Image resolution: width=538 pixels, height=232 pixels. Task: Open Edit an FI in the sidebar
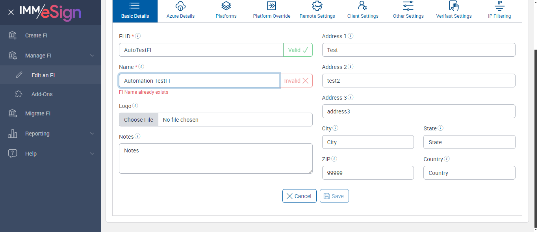[50, 75]
